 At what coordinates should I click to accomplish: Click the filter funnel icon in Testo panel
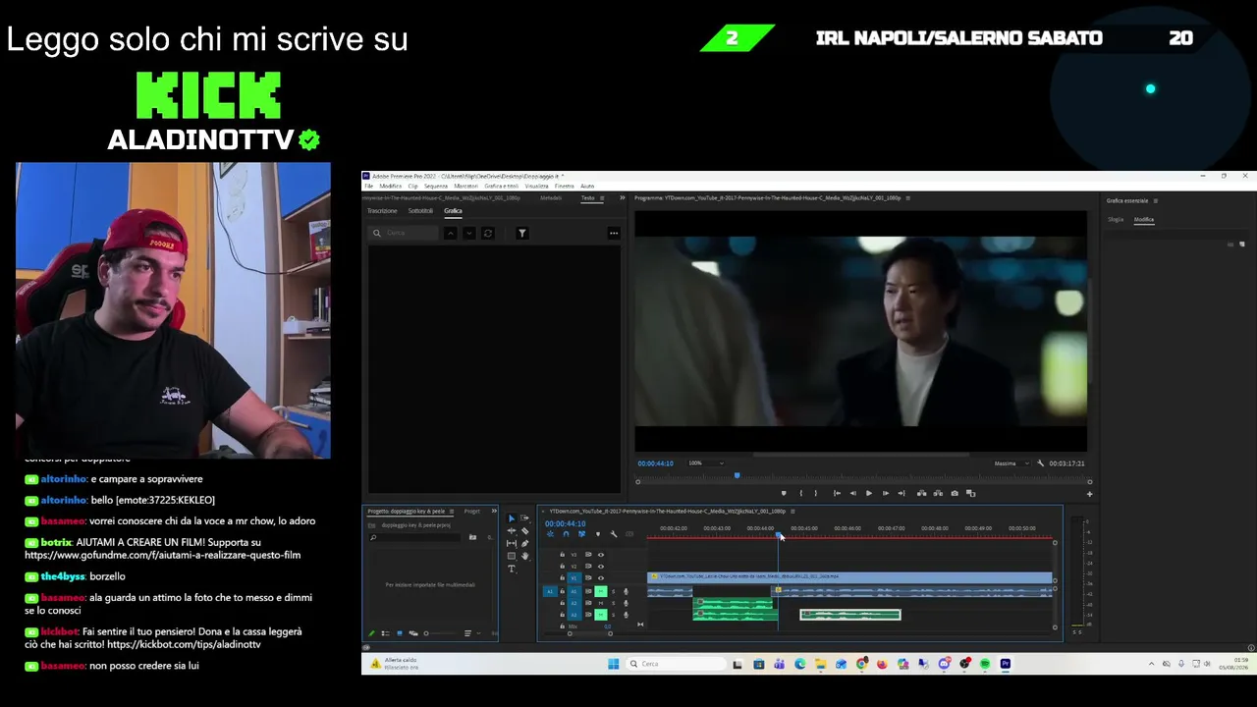click(522, 233)
